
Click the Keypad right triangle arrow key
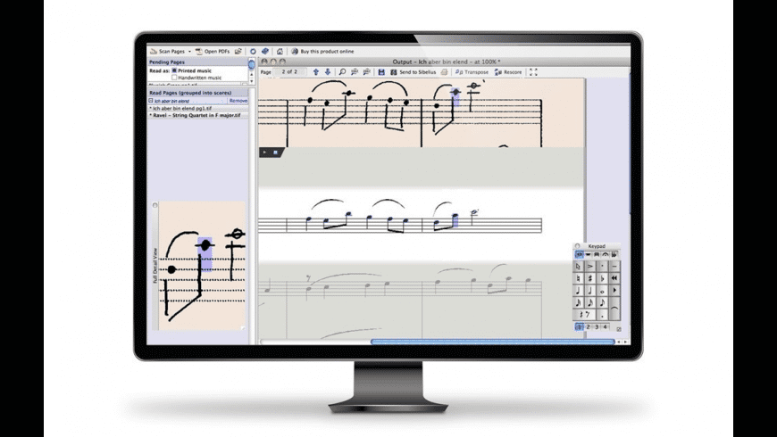[614, 291]
